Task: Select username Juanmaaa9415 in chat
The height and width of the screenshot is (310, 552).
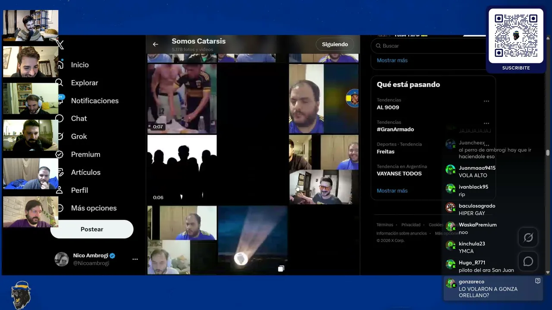Action: coord(477,168)
